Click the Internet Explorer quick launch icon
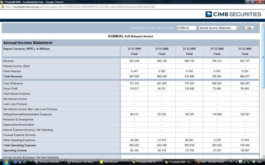 25,162
